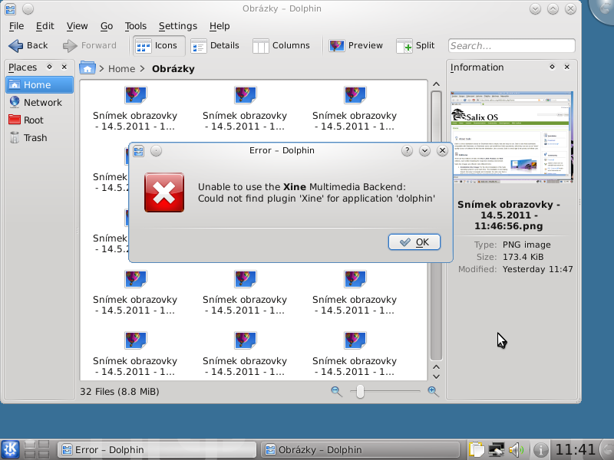
Task: Close the Places panel
Action: (x=64, y=67)
